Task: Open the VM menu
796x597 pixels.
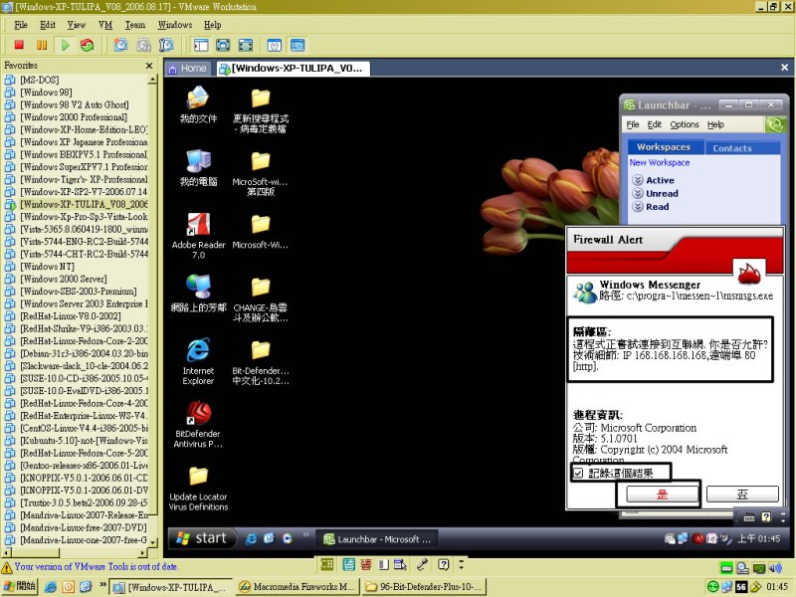Action: point(105,25)
